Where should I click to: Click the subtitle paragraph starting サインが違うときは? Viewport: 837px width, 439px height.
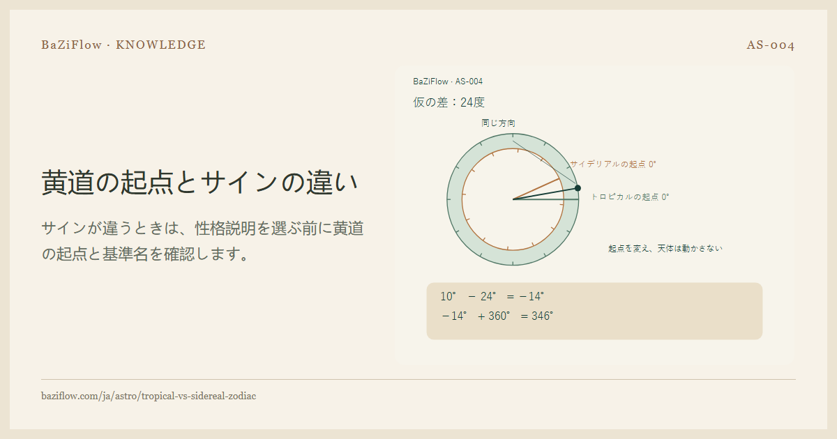point(203,241)
